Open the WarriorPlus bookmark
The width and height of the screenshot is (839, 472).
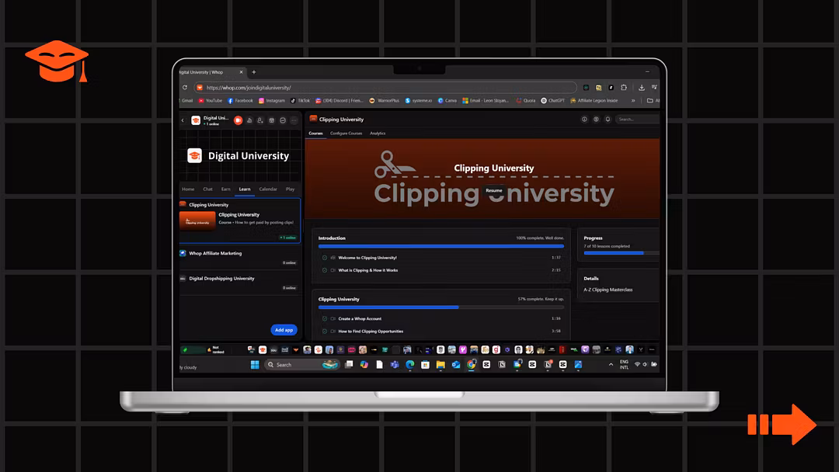pos(385,100)
